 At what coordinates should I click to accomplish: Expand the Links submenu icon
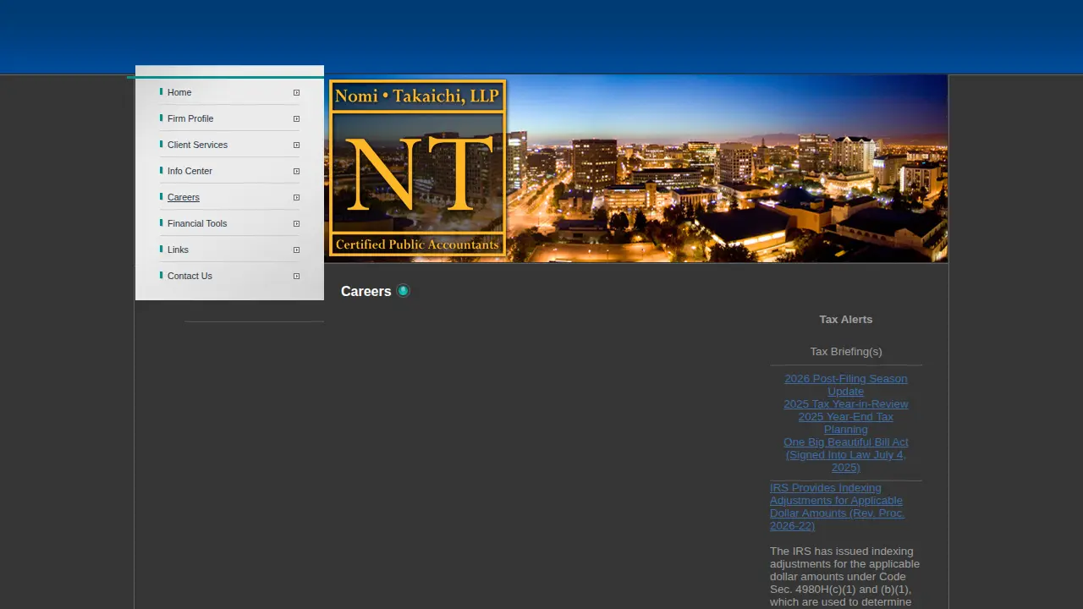tap(296, 250)
